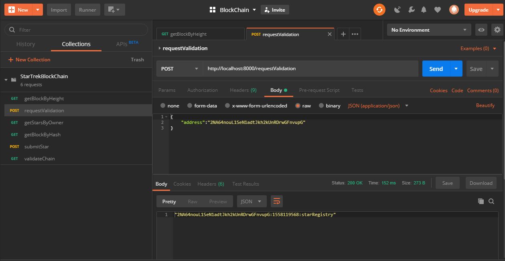Select the getStarsByOwner request
This screenshot has height=261, width=505.
click(x=76, y=122)
